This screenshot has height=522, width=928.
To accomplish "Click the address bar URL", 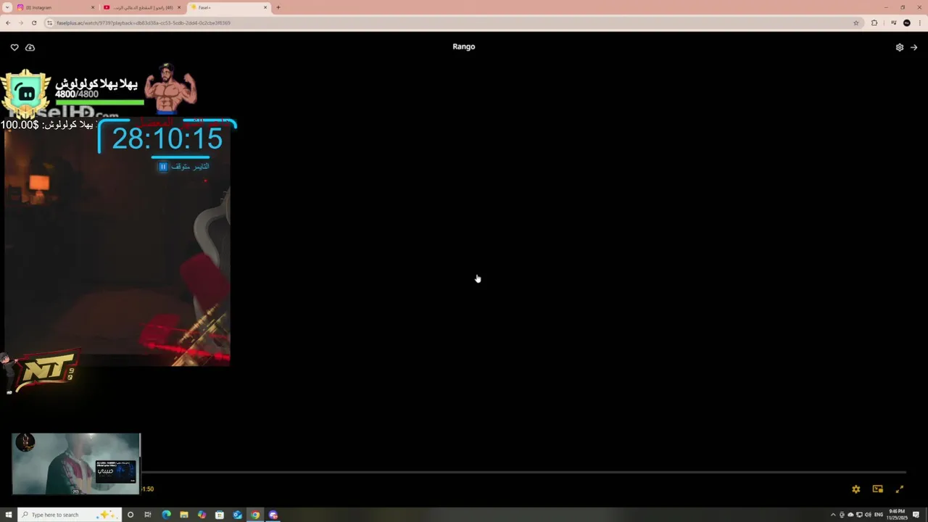I will (x=144, y=22).
